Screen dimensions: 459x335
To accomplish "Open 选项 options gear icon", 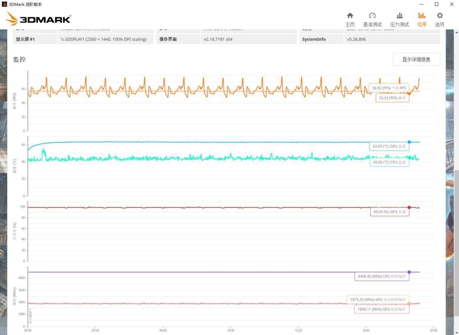I will (440, 16).
